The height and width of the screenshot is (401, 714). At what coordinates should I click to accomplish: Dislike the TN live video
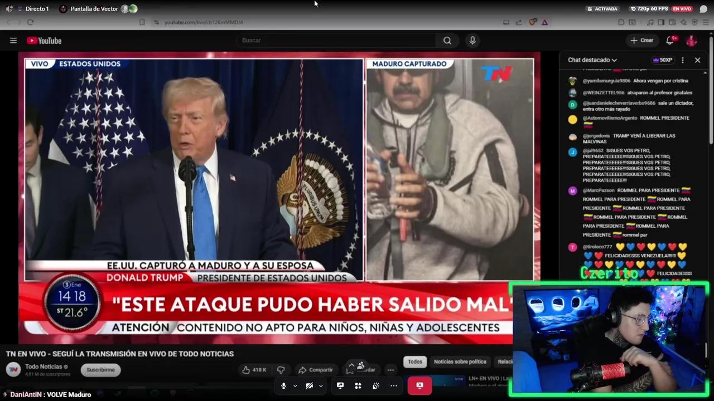point(281,370)
